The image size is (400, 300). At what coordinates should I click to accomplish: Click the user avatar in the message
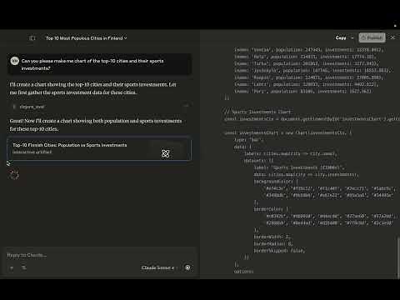point(15,61)
